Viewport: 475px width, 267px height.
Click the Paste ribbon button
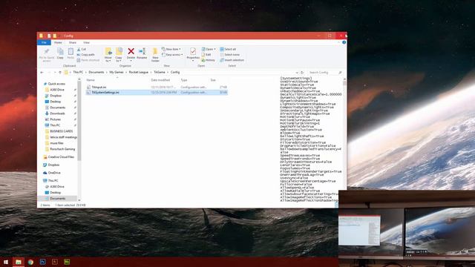[71, 53]
